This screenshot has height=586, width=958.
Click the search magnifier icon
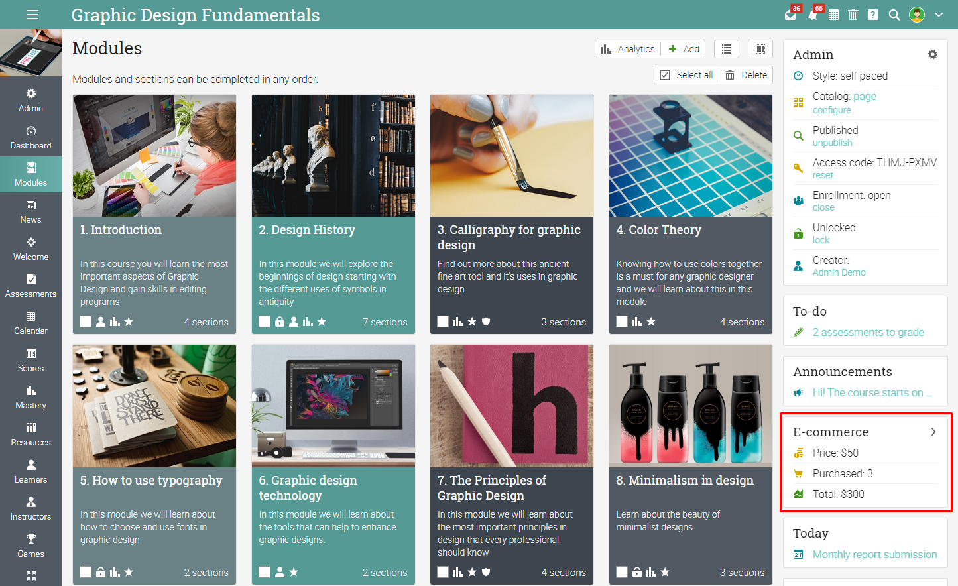pyautogui.click(x=894, y=15)
